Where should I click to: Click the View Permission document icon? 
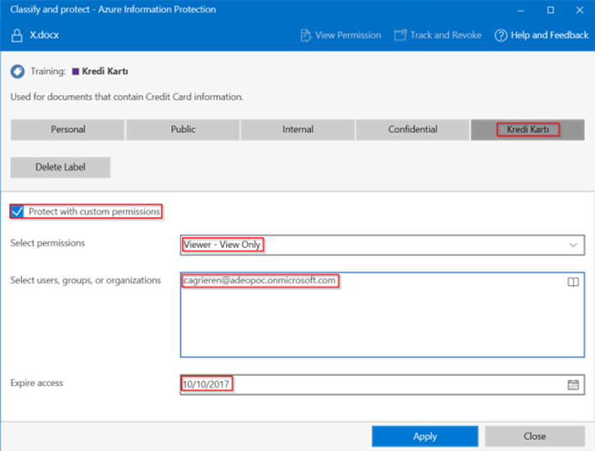[x=305, y=35]
